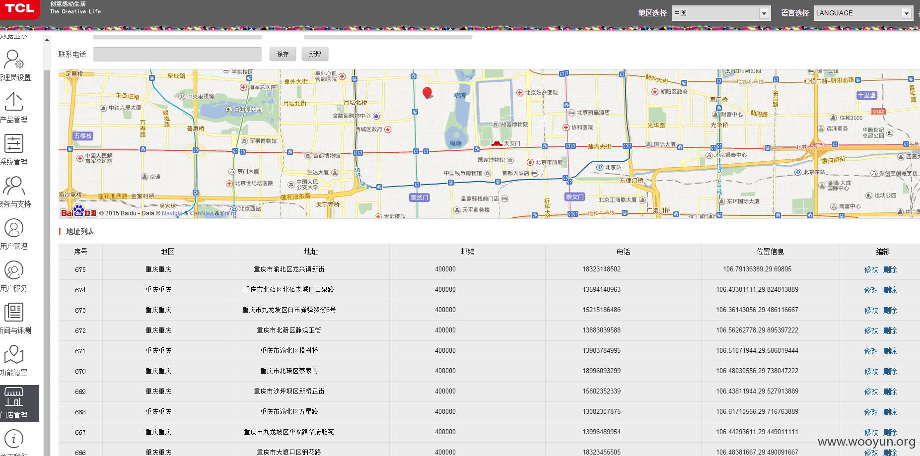This screenshot has width=920, height=456.
Task: Open the about-us info icon in the sidebar
Action: pos(14,439)
